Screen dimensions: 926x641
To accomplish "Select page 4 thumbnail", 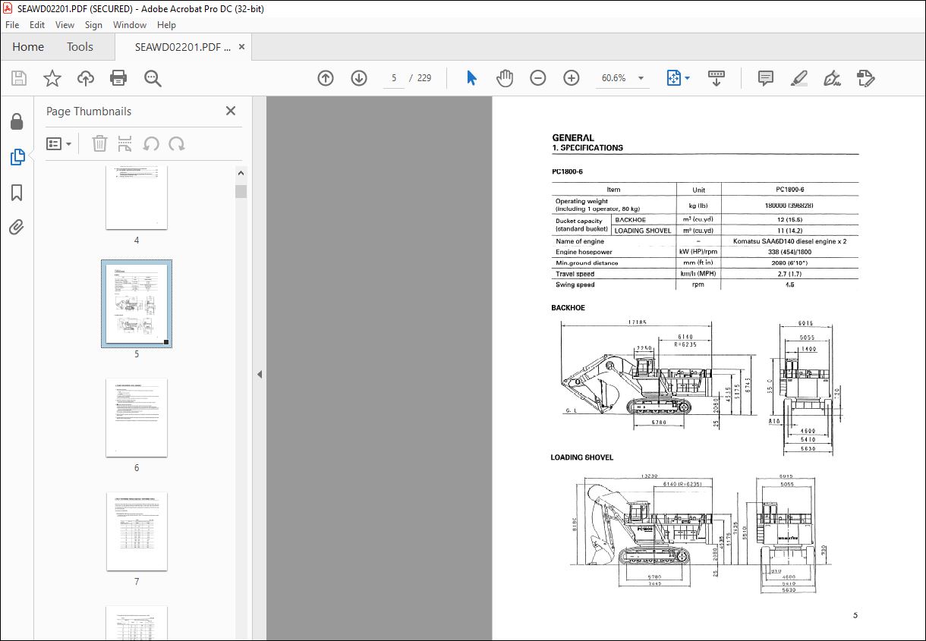I will [x=137, y=197].
